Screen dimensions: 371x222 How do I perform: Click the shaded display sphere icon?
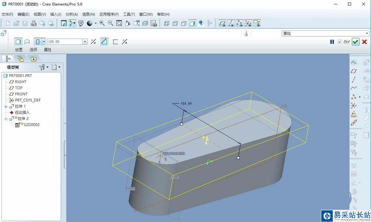tap(90, 23)
